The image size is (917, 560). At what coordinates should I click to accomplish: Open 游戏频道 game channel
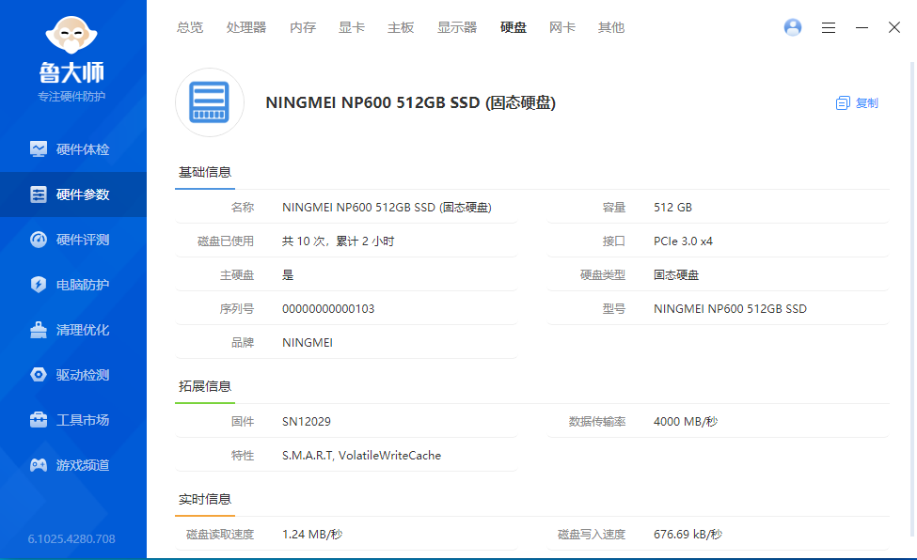(x=73, y=465)
